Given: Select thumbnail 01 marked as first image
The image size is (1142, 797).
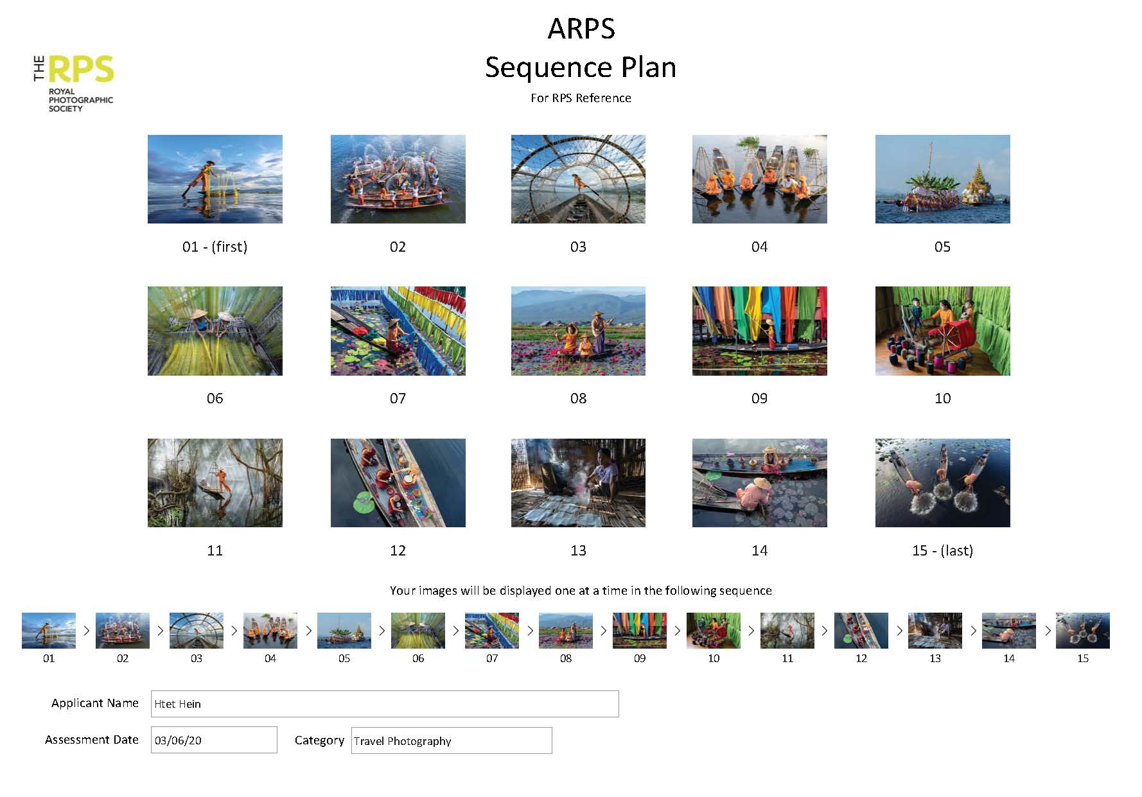Looking at the screenshot, I should tap(215, 179).
